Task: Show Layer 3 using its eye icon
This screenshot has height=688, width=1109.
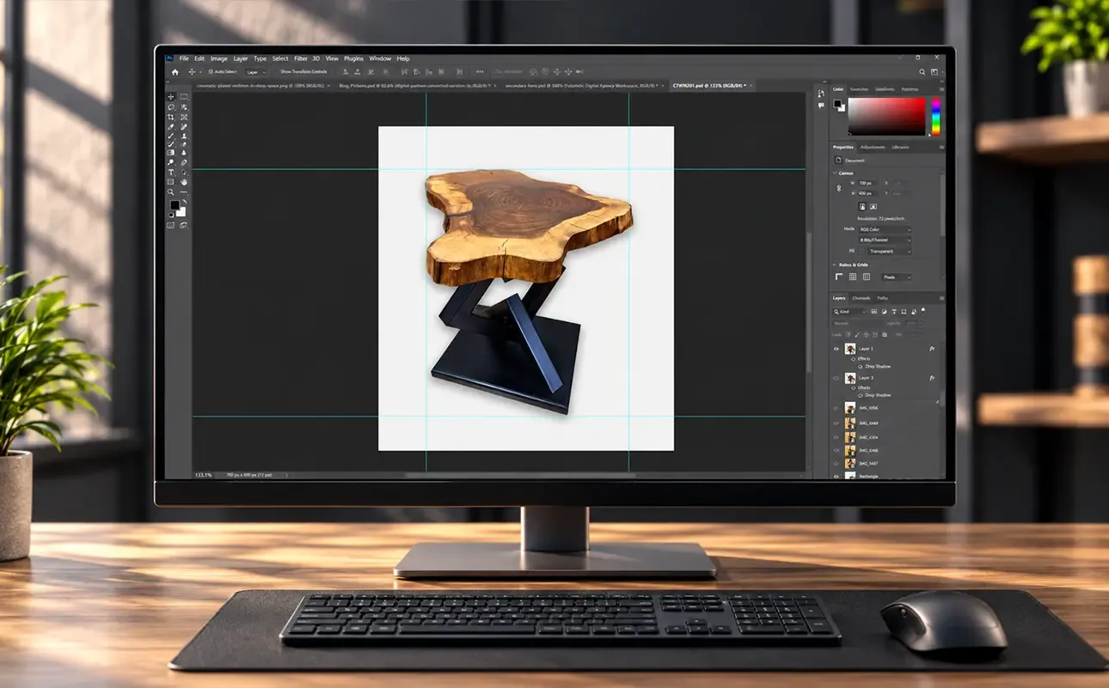Action: 836,378
